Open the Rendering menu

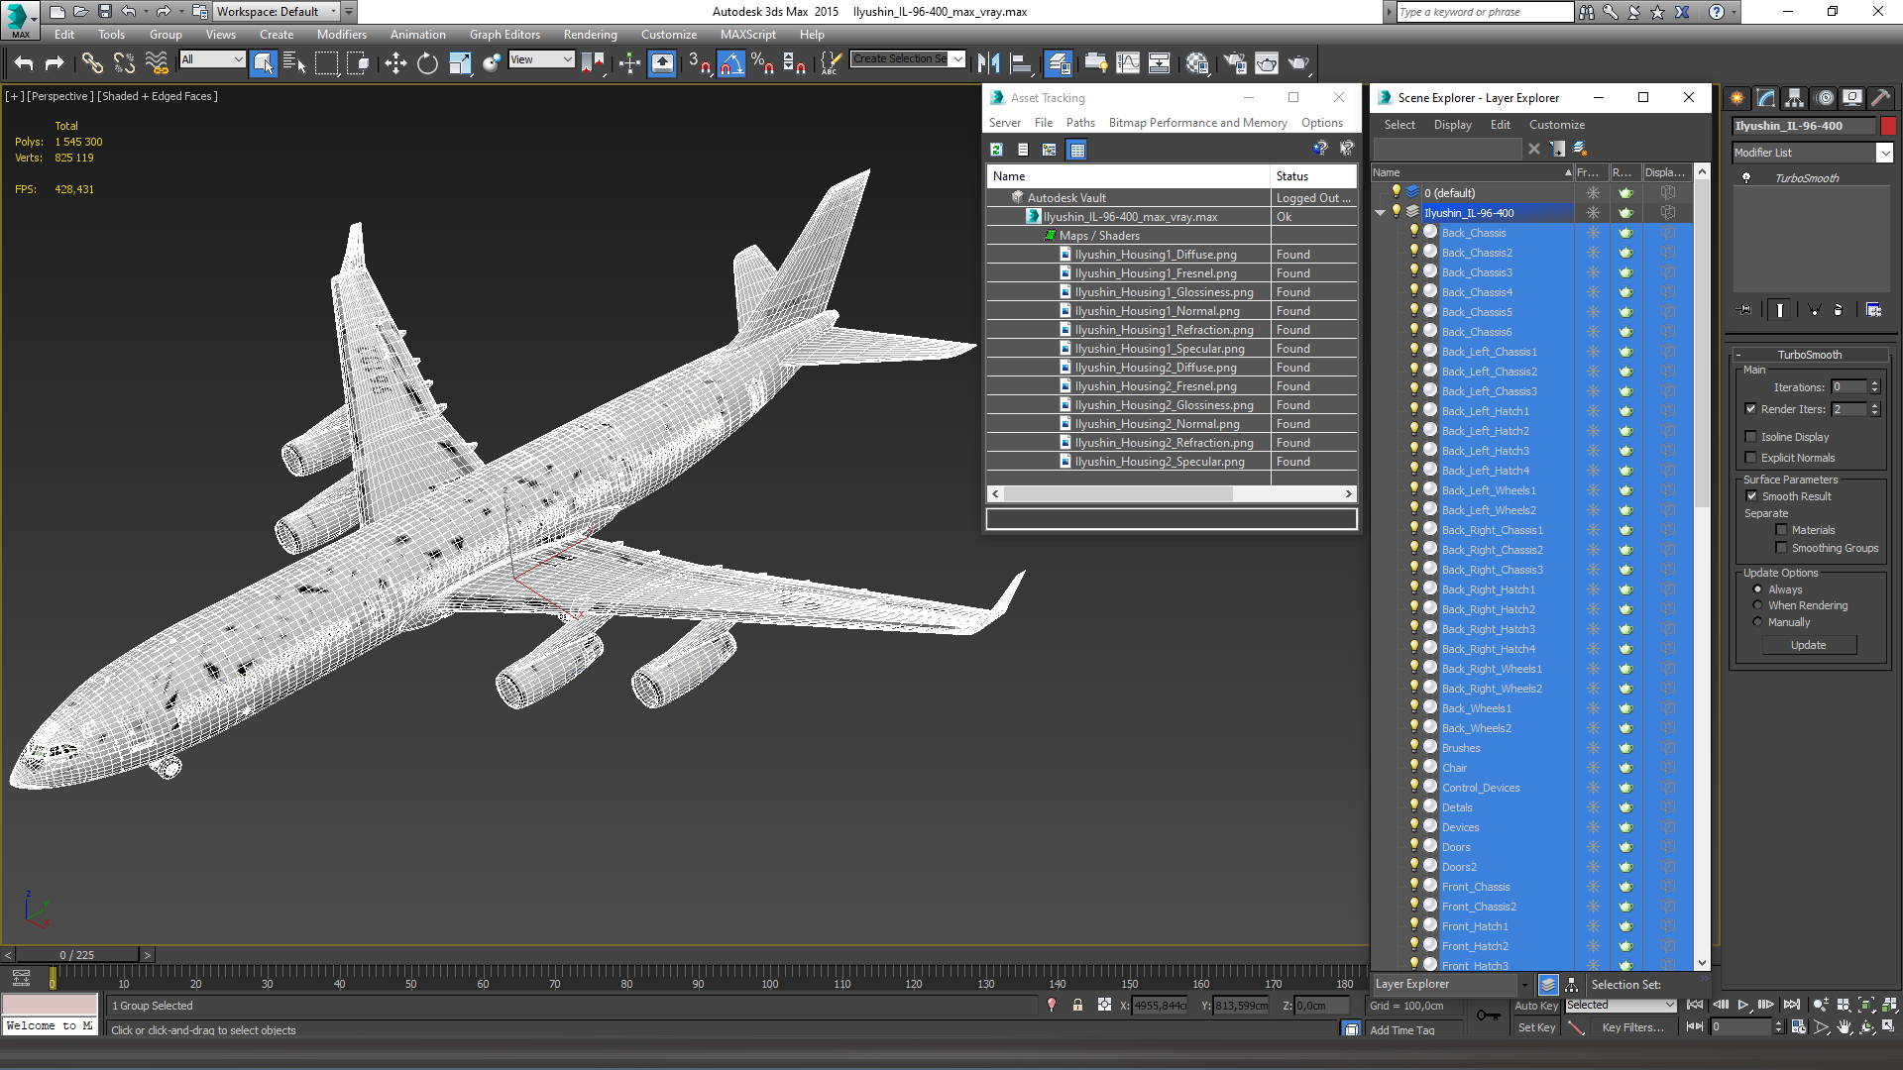[x=590, y=35]
